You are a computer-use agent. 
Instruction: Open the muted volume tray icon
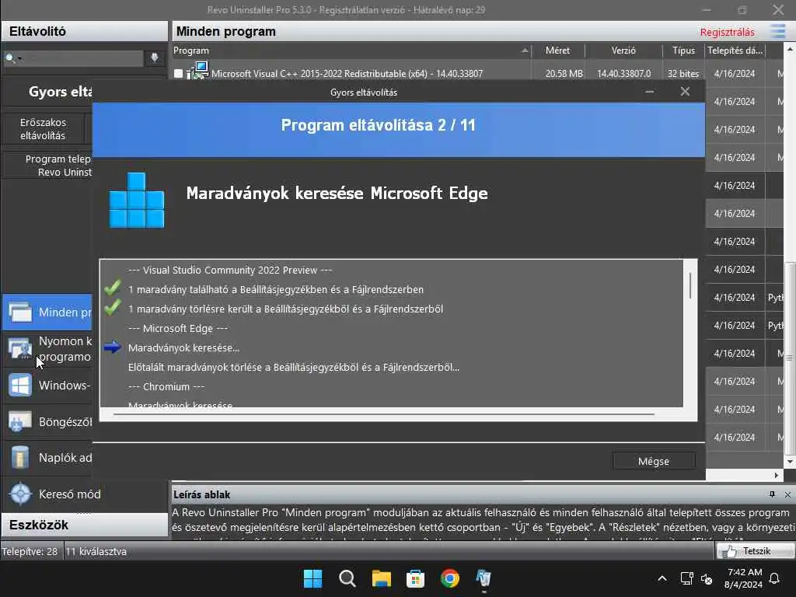(x=706, y=578)
